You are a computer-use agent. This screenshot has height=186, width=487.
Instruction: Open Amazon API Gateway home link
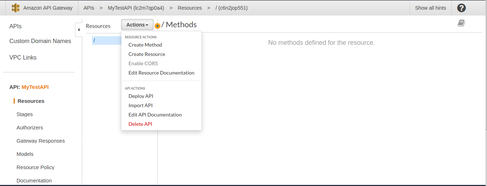pos(48,8)
